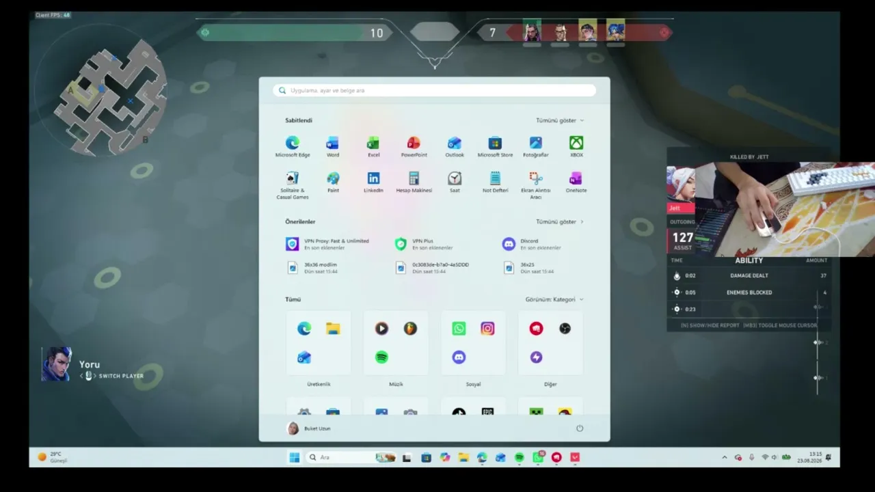Open recent file 36x36 modlim
Screen dimensions: 875x492
click(312, 268)
